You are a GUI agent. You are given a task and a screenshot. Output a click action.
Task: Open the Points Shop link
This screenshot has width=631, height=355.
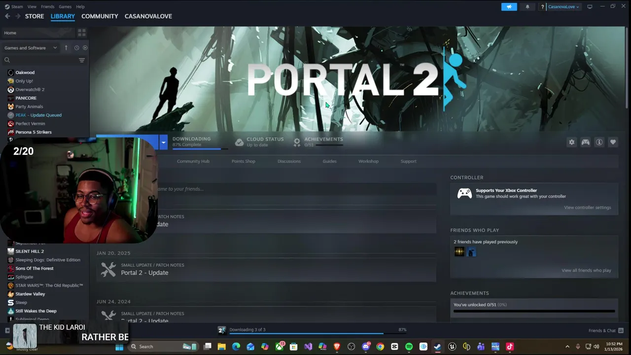tap(244, 161)
